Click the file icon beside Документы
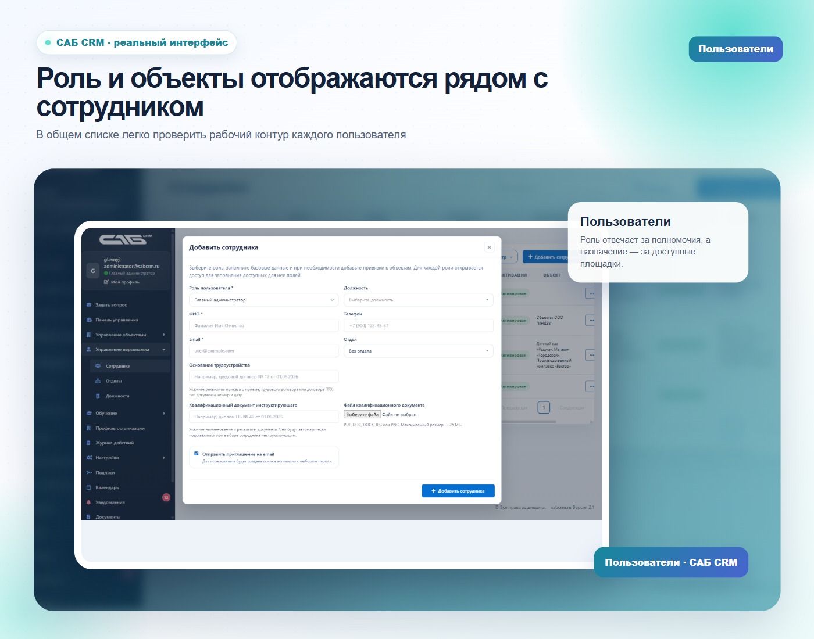This screenshot has width=814, height=639. click(89, 517)
